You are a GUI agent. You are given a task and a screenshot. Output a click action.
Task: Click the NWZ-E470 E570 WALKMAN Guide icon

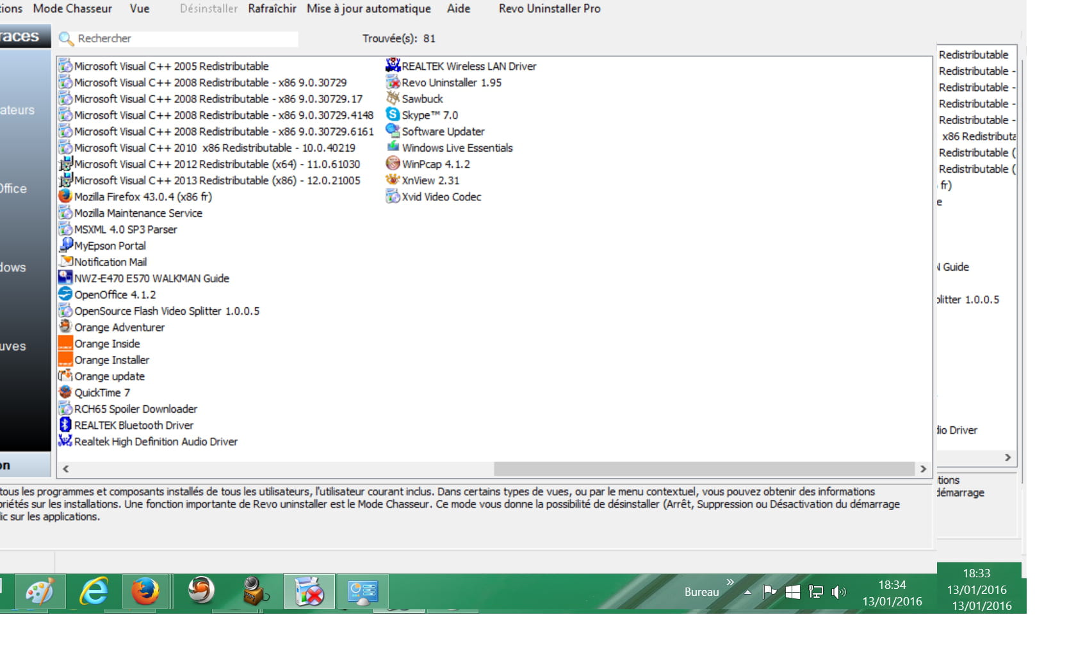coord(65,278)
